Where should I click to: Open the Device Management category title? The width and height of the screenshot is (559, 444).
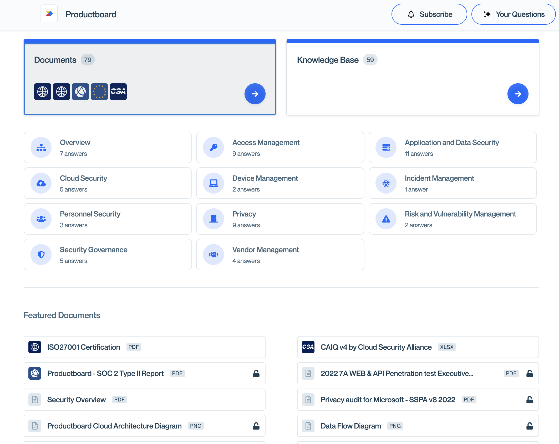point(265,178)
